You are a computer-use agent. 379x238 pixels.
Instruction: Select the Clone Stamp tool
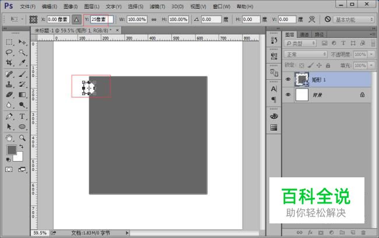pos(9,84)
